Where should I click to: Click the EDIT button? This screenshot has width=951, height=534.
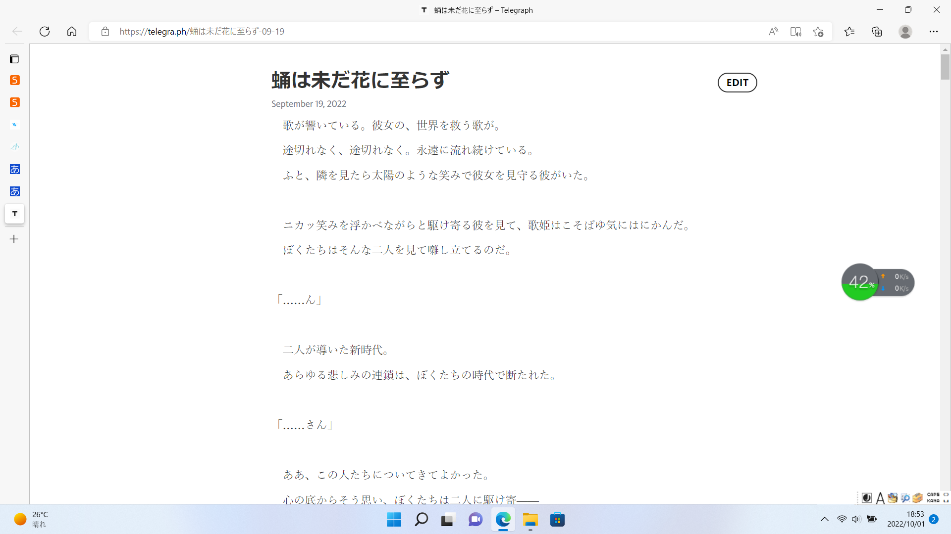click(737, 83)
